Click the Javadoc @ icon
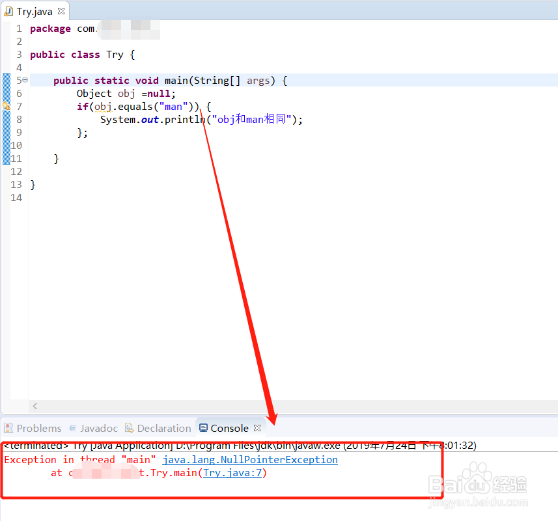558x521 pixels. click(x=73, y=428)
